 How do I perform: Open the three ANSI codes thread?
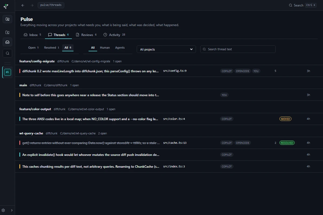click(x=169, y=119)
